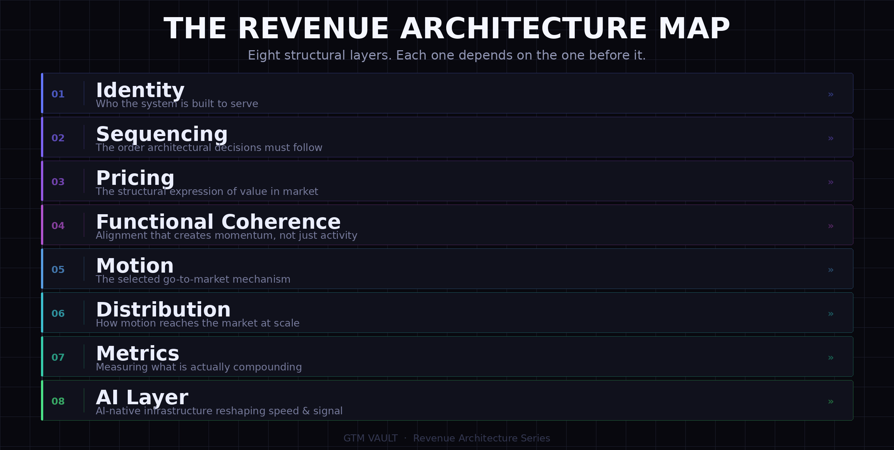Click the Revenue Architecture Series footer text
This screenshot has height=450, width=894.
tap(481, 438)
